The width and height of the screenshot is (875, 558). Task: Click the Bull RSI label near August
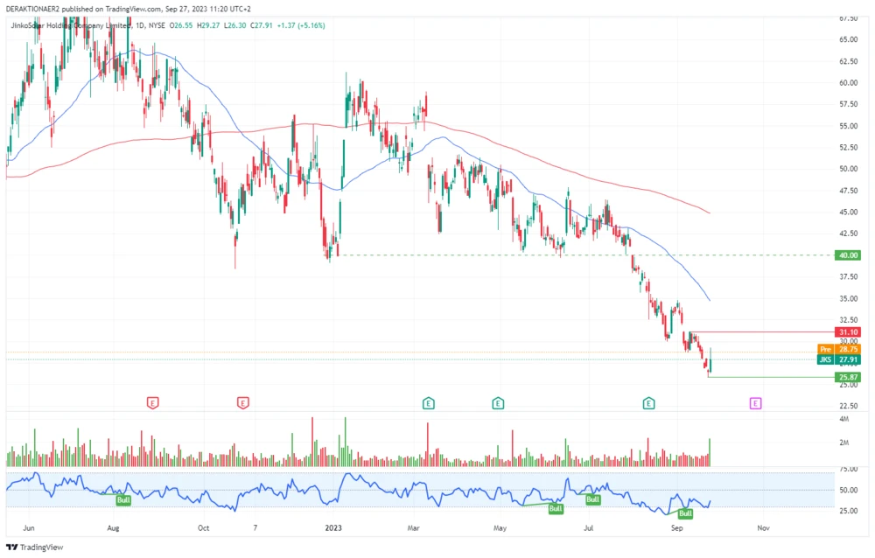123,500
